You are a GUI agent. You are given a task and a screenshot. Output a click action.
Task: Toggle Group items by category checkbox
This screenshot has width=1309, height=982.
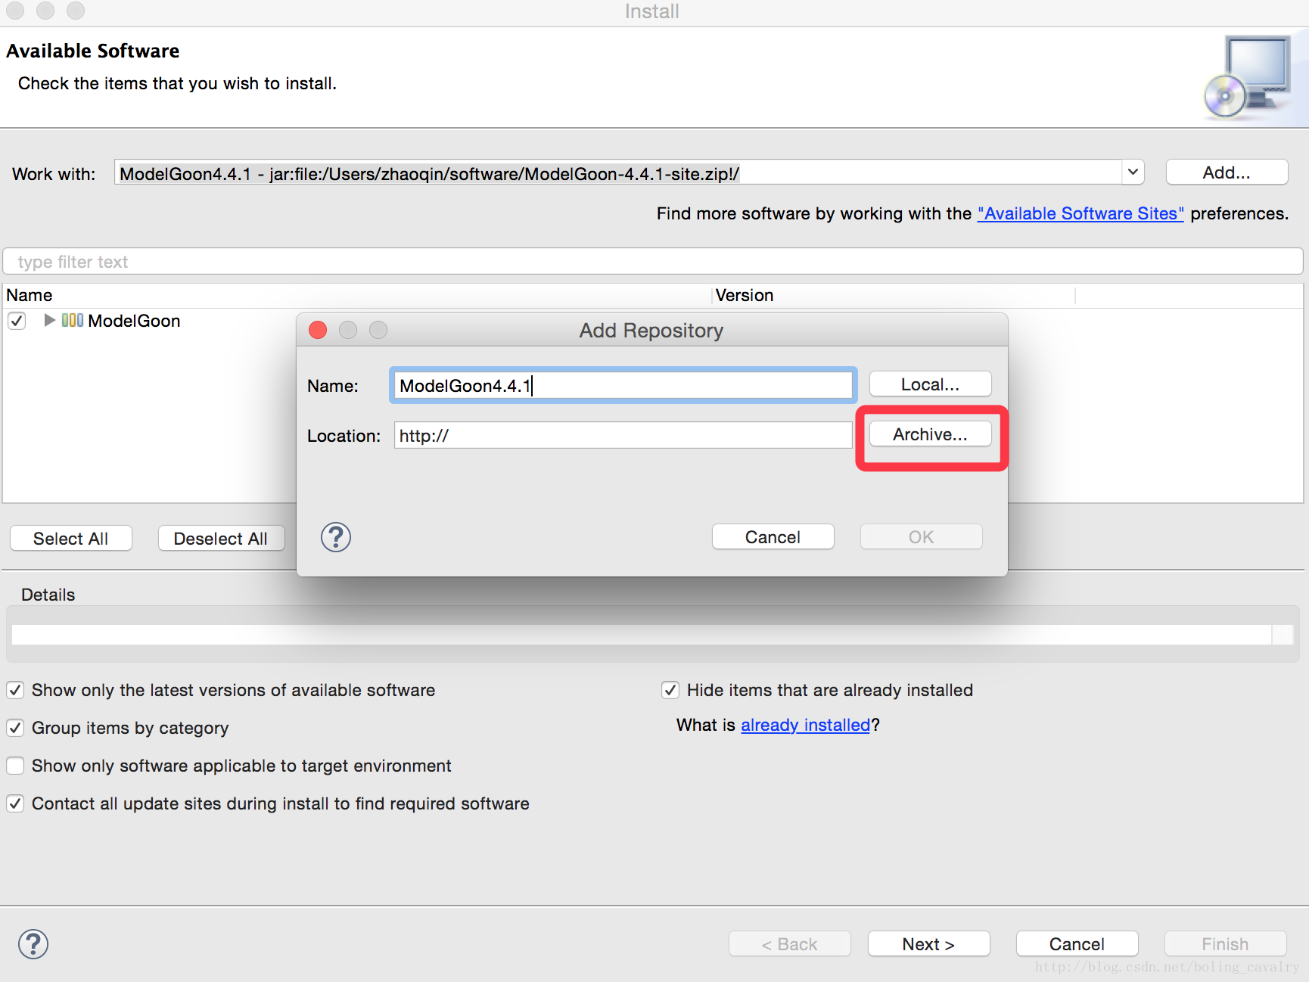[15, 728]
